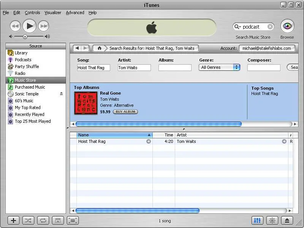Sort song list by Name column
This screenshot has height=228, width=304.
(x=115, y=135)
